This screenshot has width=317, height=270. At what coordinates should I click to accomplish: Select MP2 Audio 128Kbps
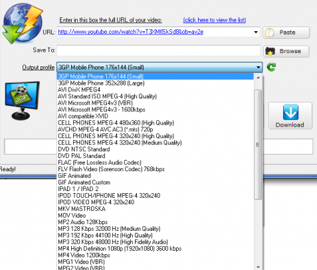[x=156, y=222]
